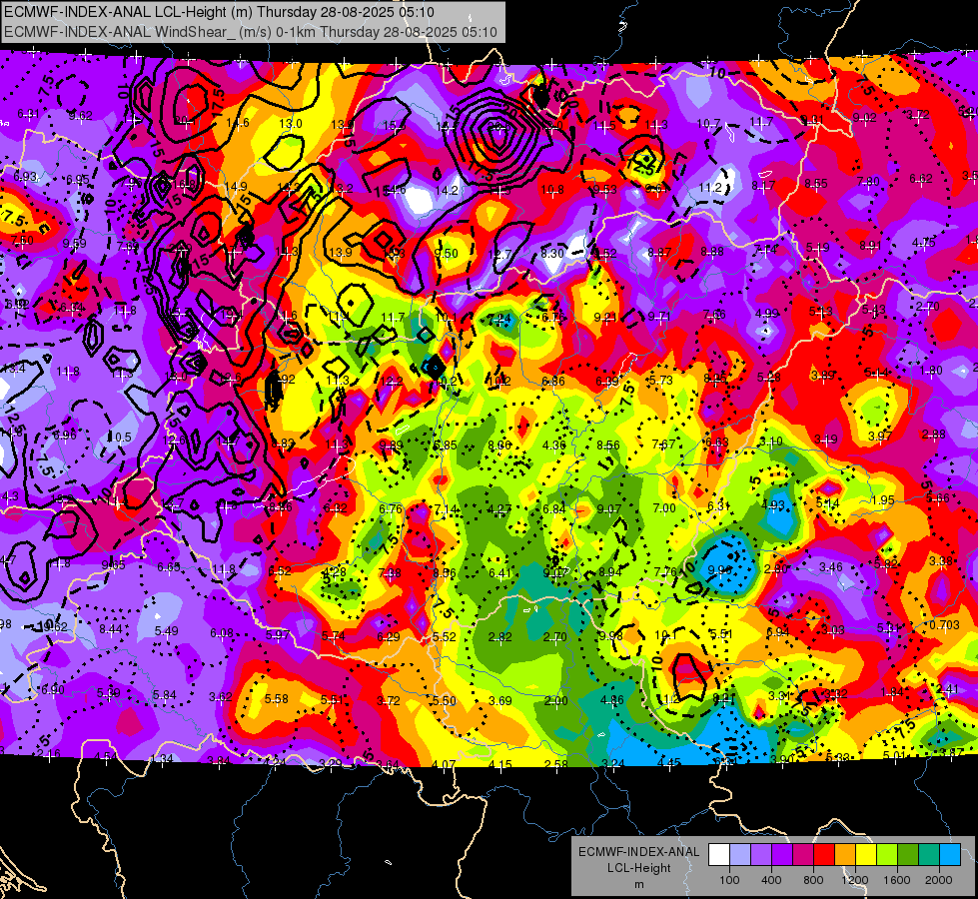Click the map value 4.07
978x899 pixels.
tap(444, 764)
